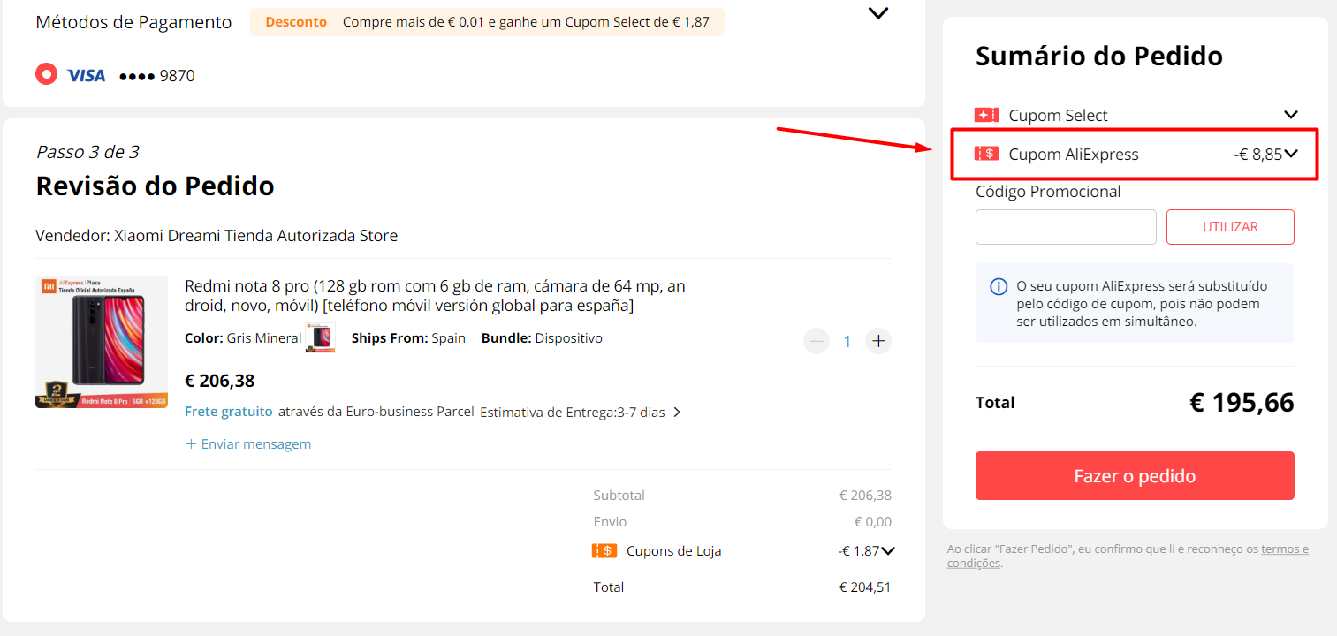
Task: Place order with Fazer o pedido
Action: point(1135,476)
